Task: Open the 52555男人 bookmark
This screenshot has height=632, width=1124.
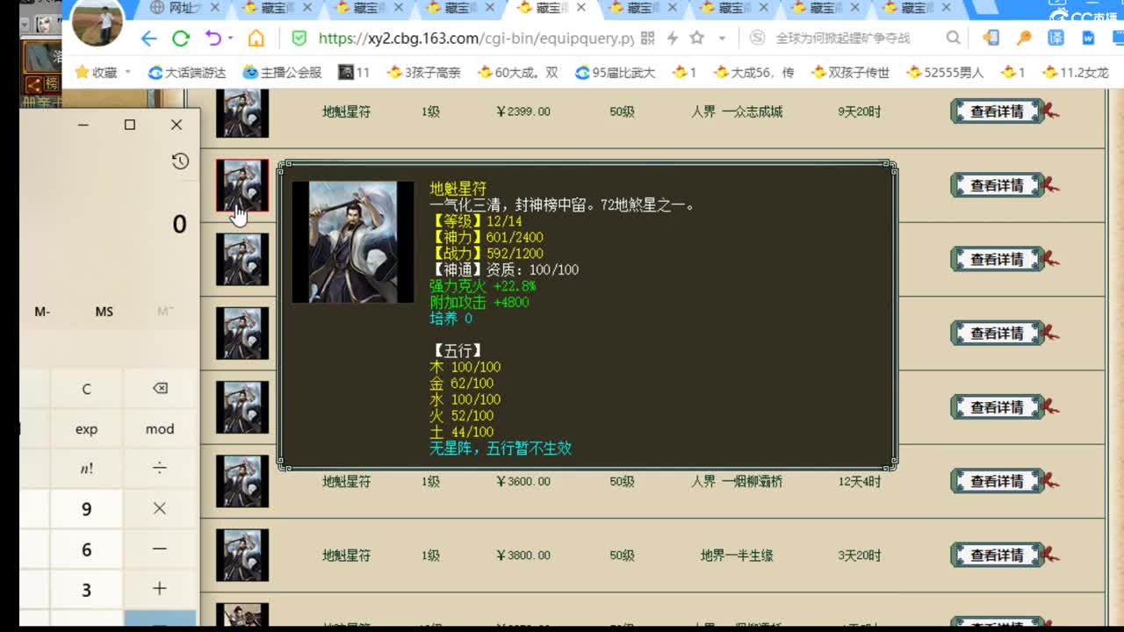Action: pos(945,72)
